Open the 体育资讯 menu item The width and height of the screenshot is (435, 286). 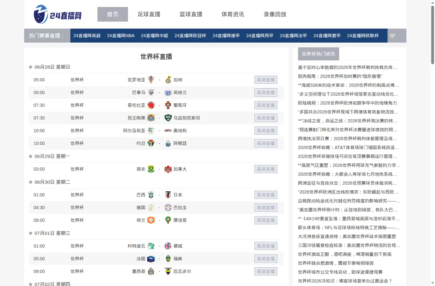pyautogui.click(x=233, y=14)
